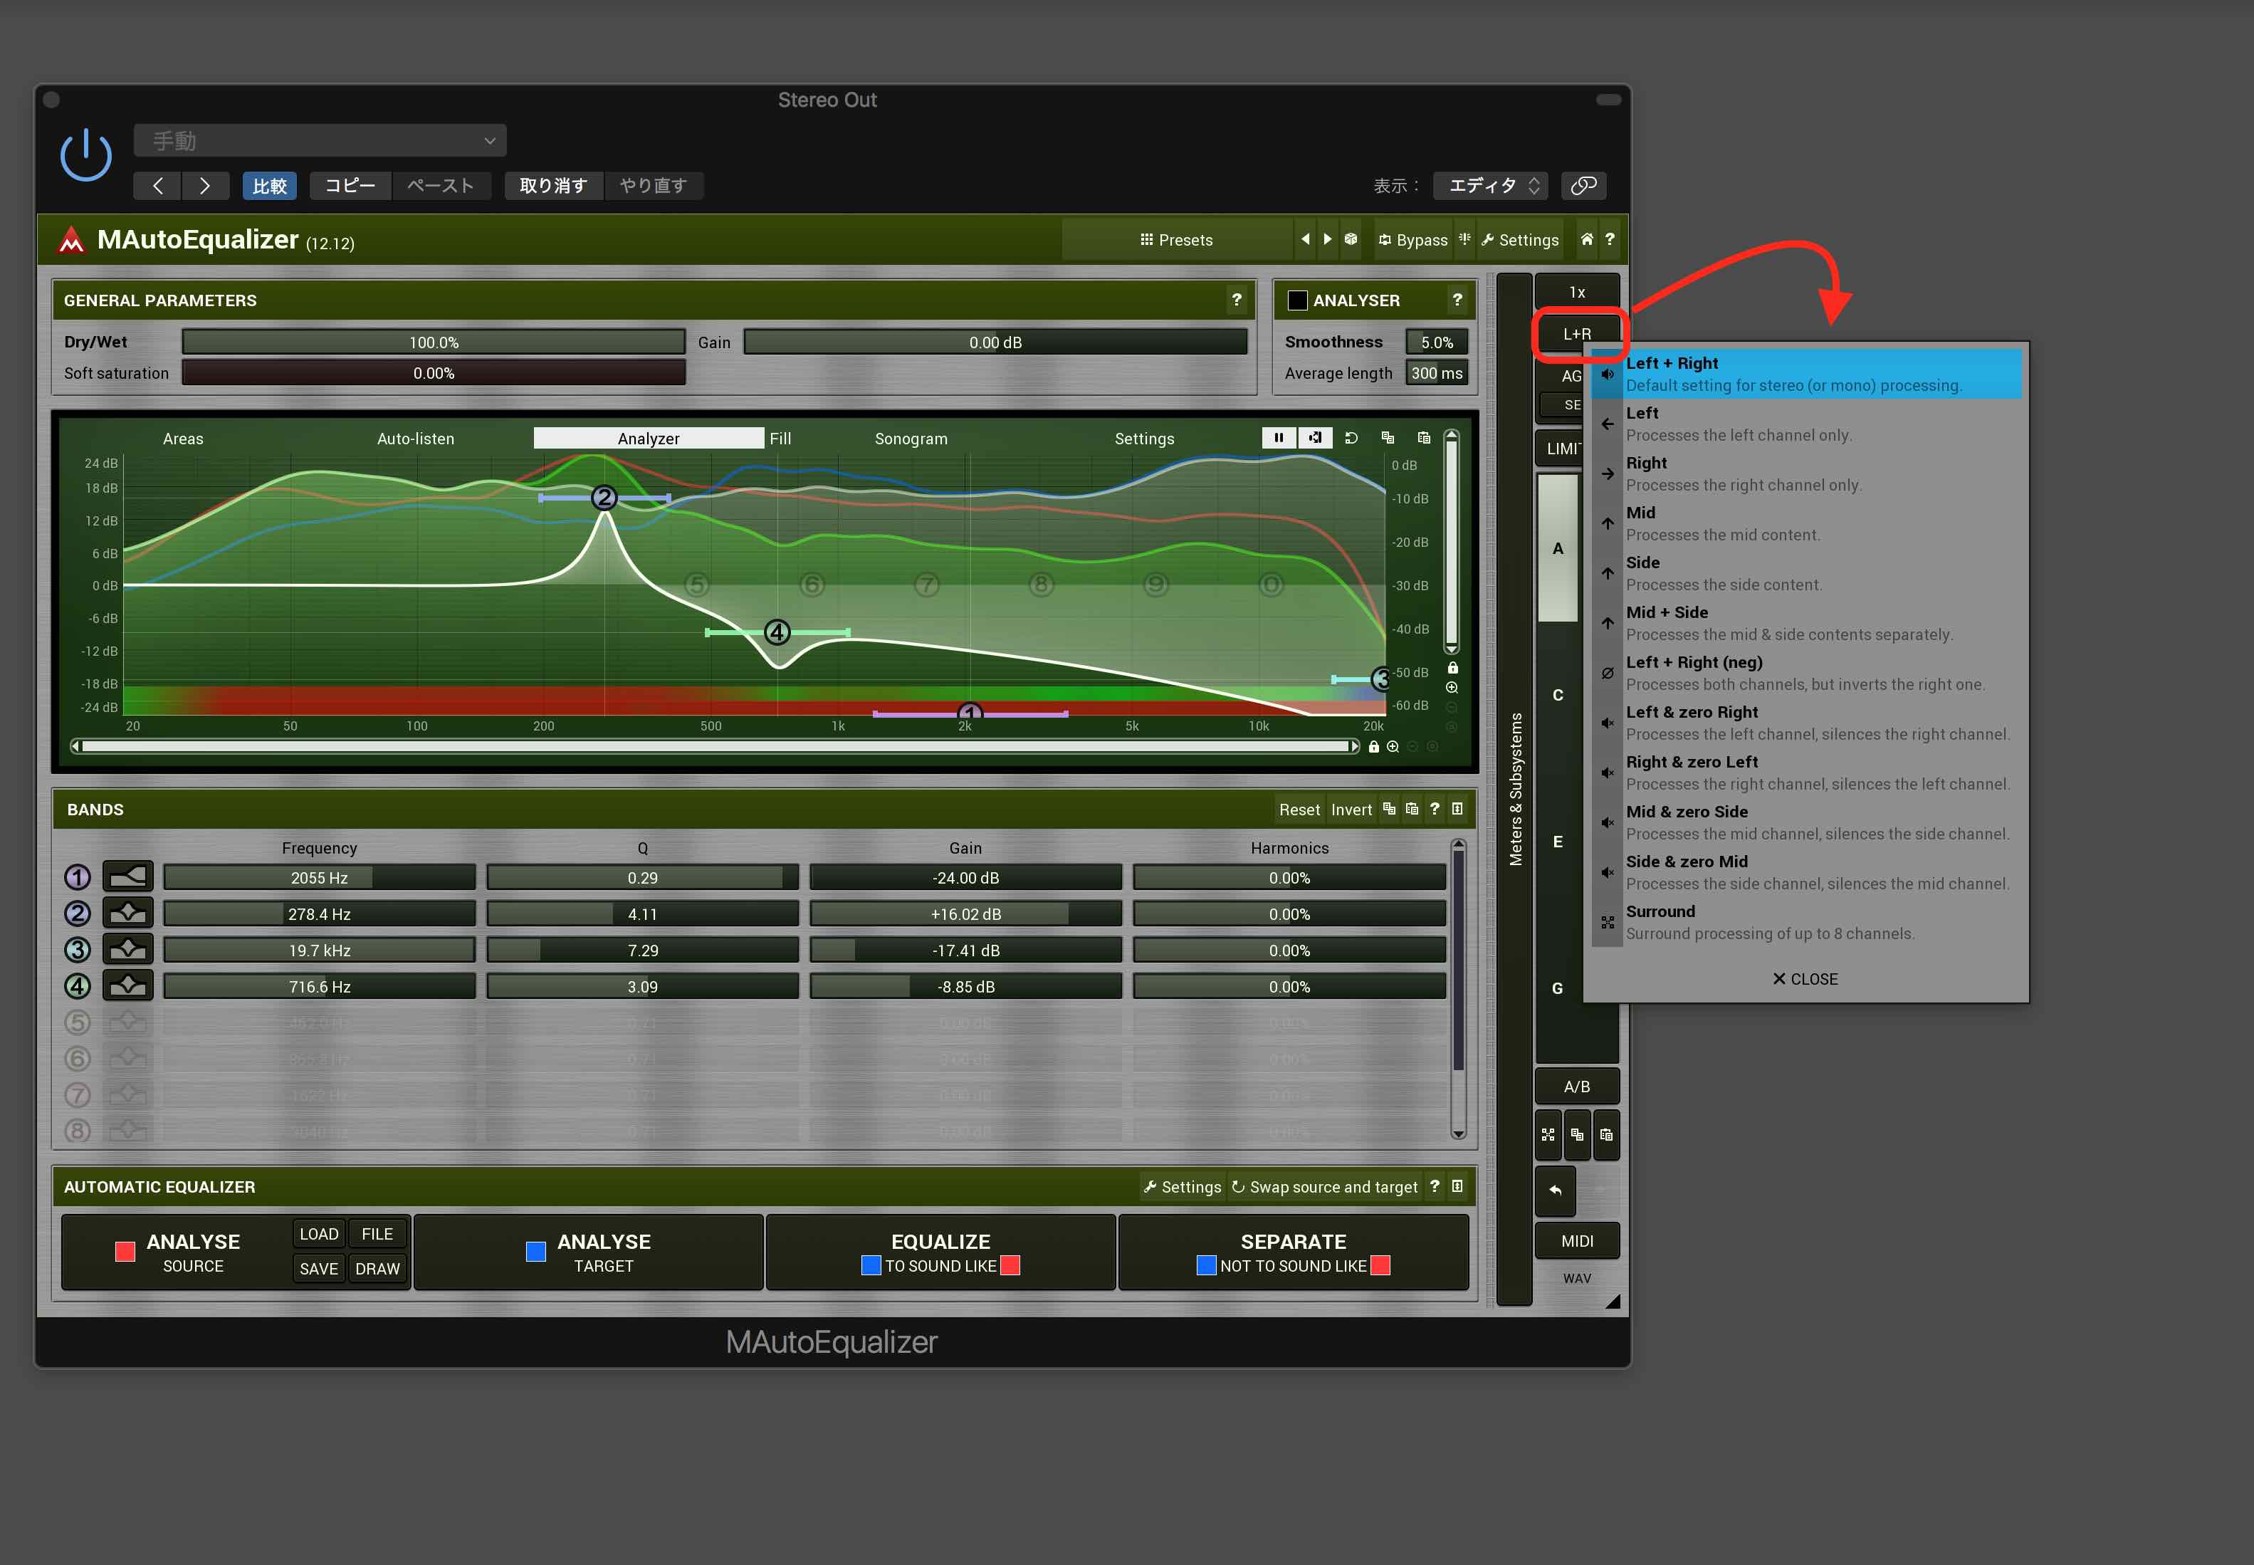Click the random preset dice icon
This screenshot has height=1565, width=2254.
click(1350, 239)
